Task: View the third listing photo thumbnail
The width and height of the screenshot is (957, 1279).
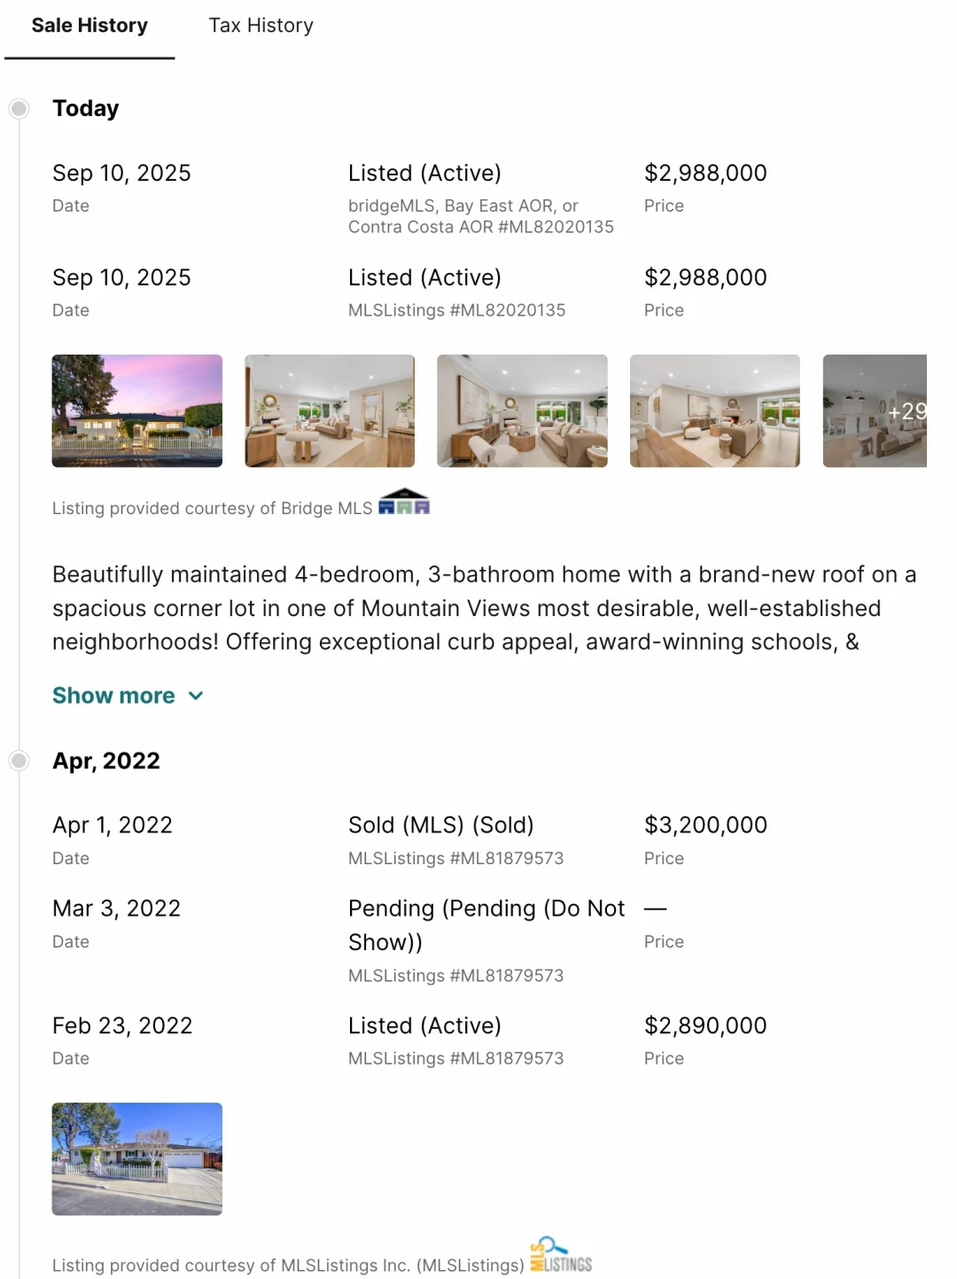Action: coord(522,410)
